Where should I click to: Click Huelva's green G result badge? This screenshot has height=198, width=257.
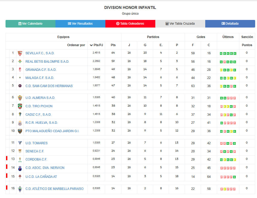coord(222,123)
